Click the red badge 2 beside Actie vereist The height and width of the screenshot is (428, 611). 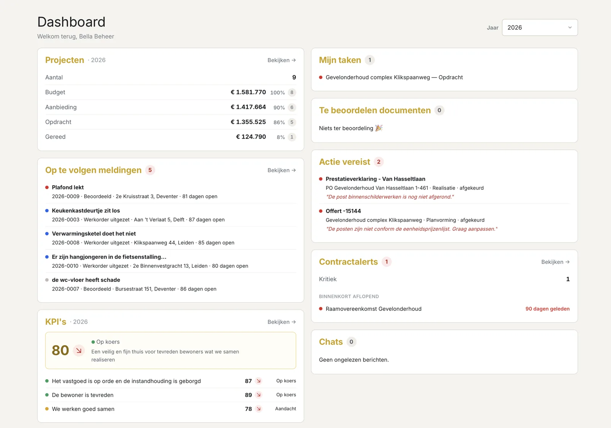379,162
